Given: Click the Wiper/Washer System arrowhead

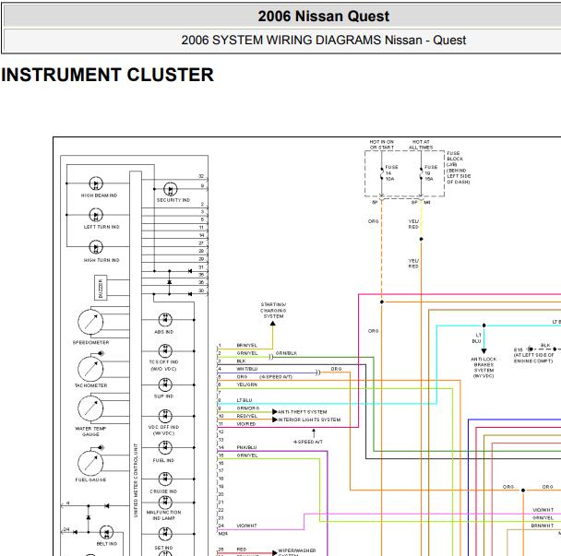Looking at the screenshot, I should tap(275, 553).
